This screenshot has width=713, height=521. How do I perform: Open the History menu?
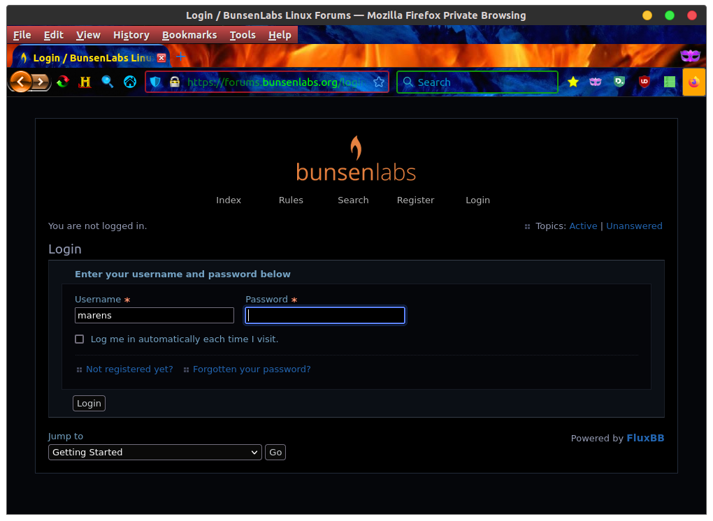(x=131, y=35)
